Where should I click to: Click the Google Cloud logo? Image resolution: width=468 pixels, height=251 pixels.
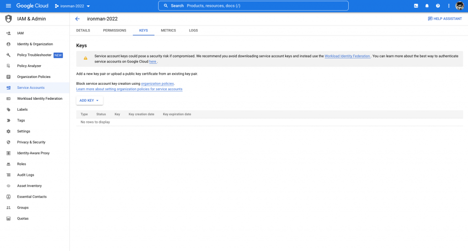32,5
